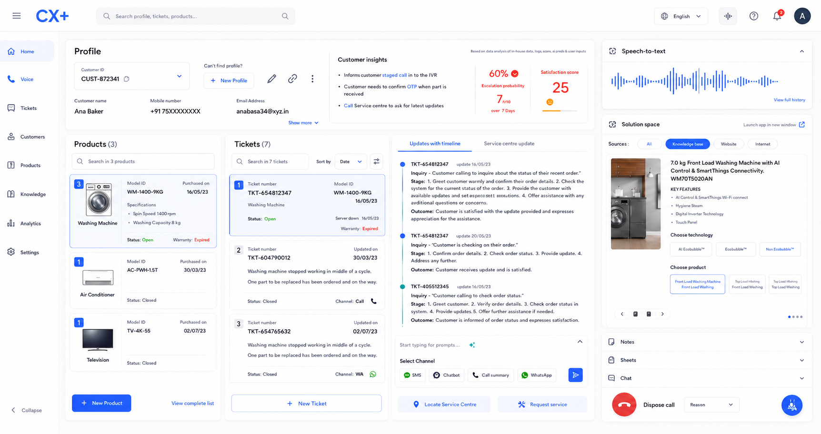This screenshot has width=821, height=434.
Task: Open the help question mark icon
Action: 754,16
